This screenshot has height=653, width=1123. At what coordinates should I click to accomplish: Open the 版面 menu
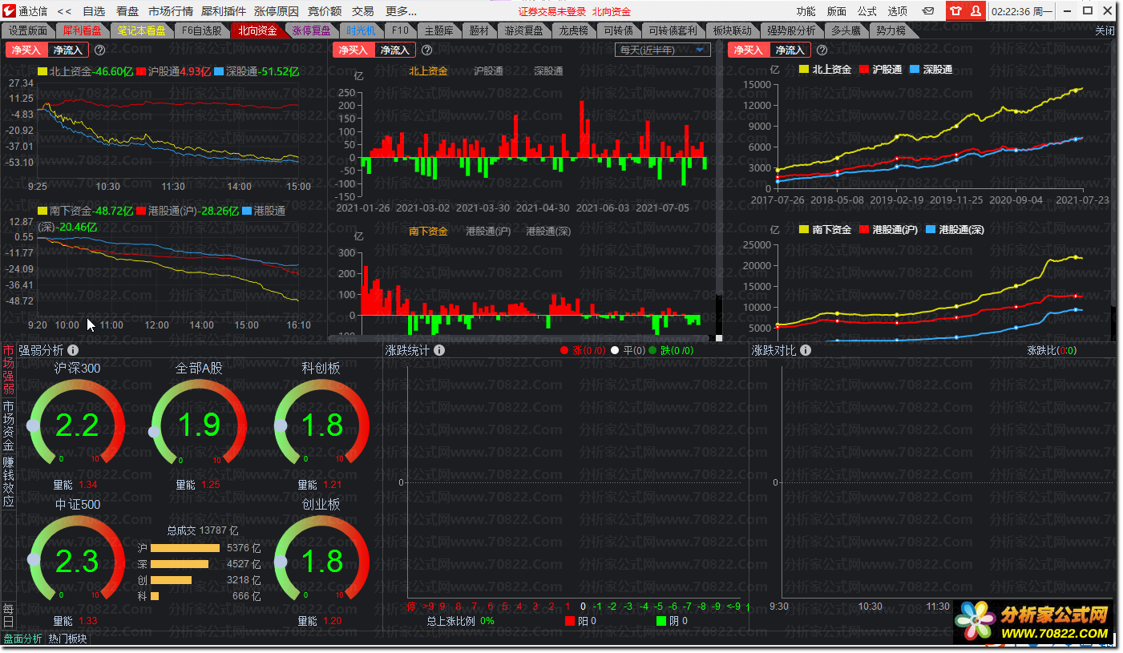(x=837, y=11)
